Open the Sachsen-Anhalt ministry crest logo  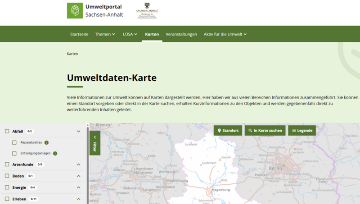click(147, 10)
